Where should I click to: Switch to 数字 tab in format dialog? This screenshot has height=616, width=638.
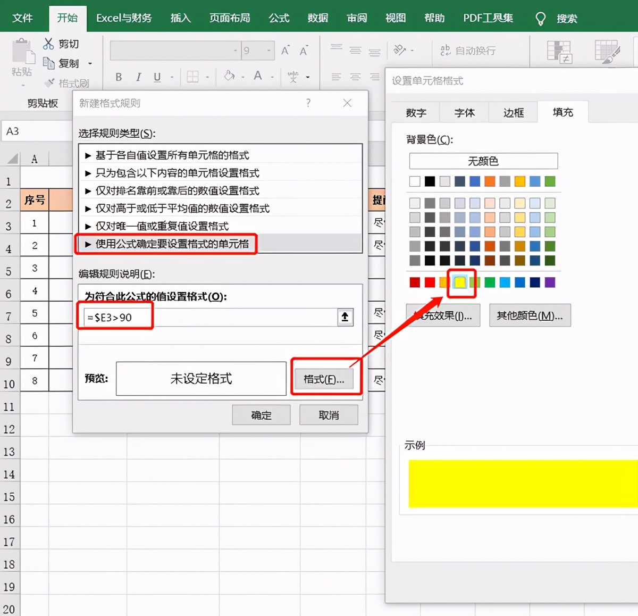click(x=416, y=113)
